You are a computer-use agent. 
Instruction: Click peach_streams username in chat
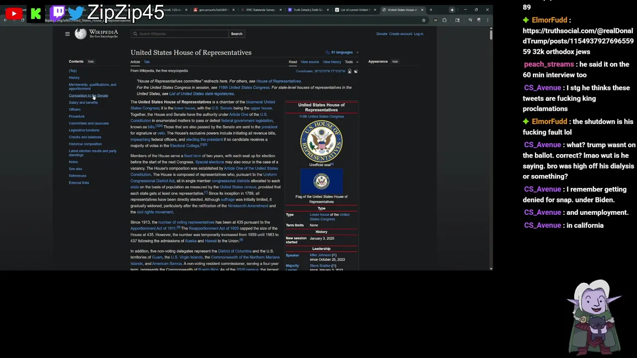pos(549,64)
